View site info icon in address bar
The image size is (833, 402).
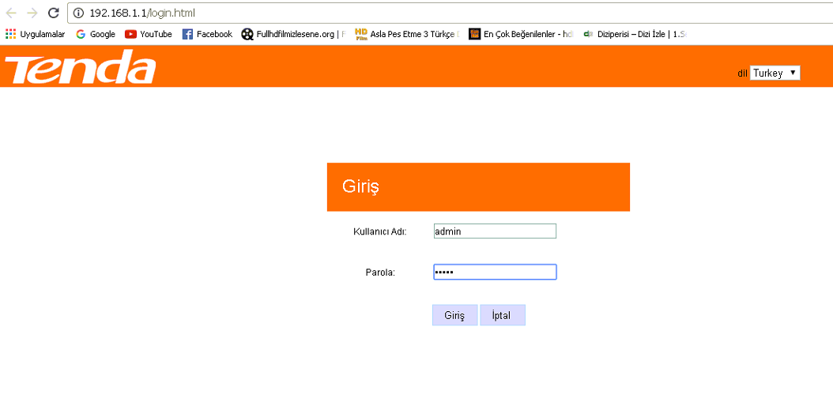point(78,13)
